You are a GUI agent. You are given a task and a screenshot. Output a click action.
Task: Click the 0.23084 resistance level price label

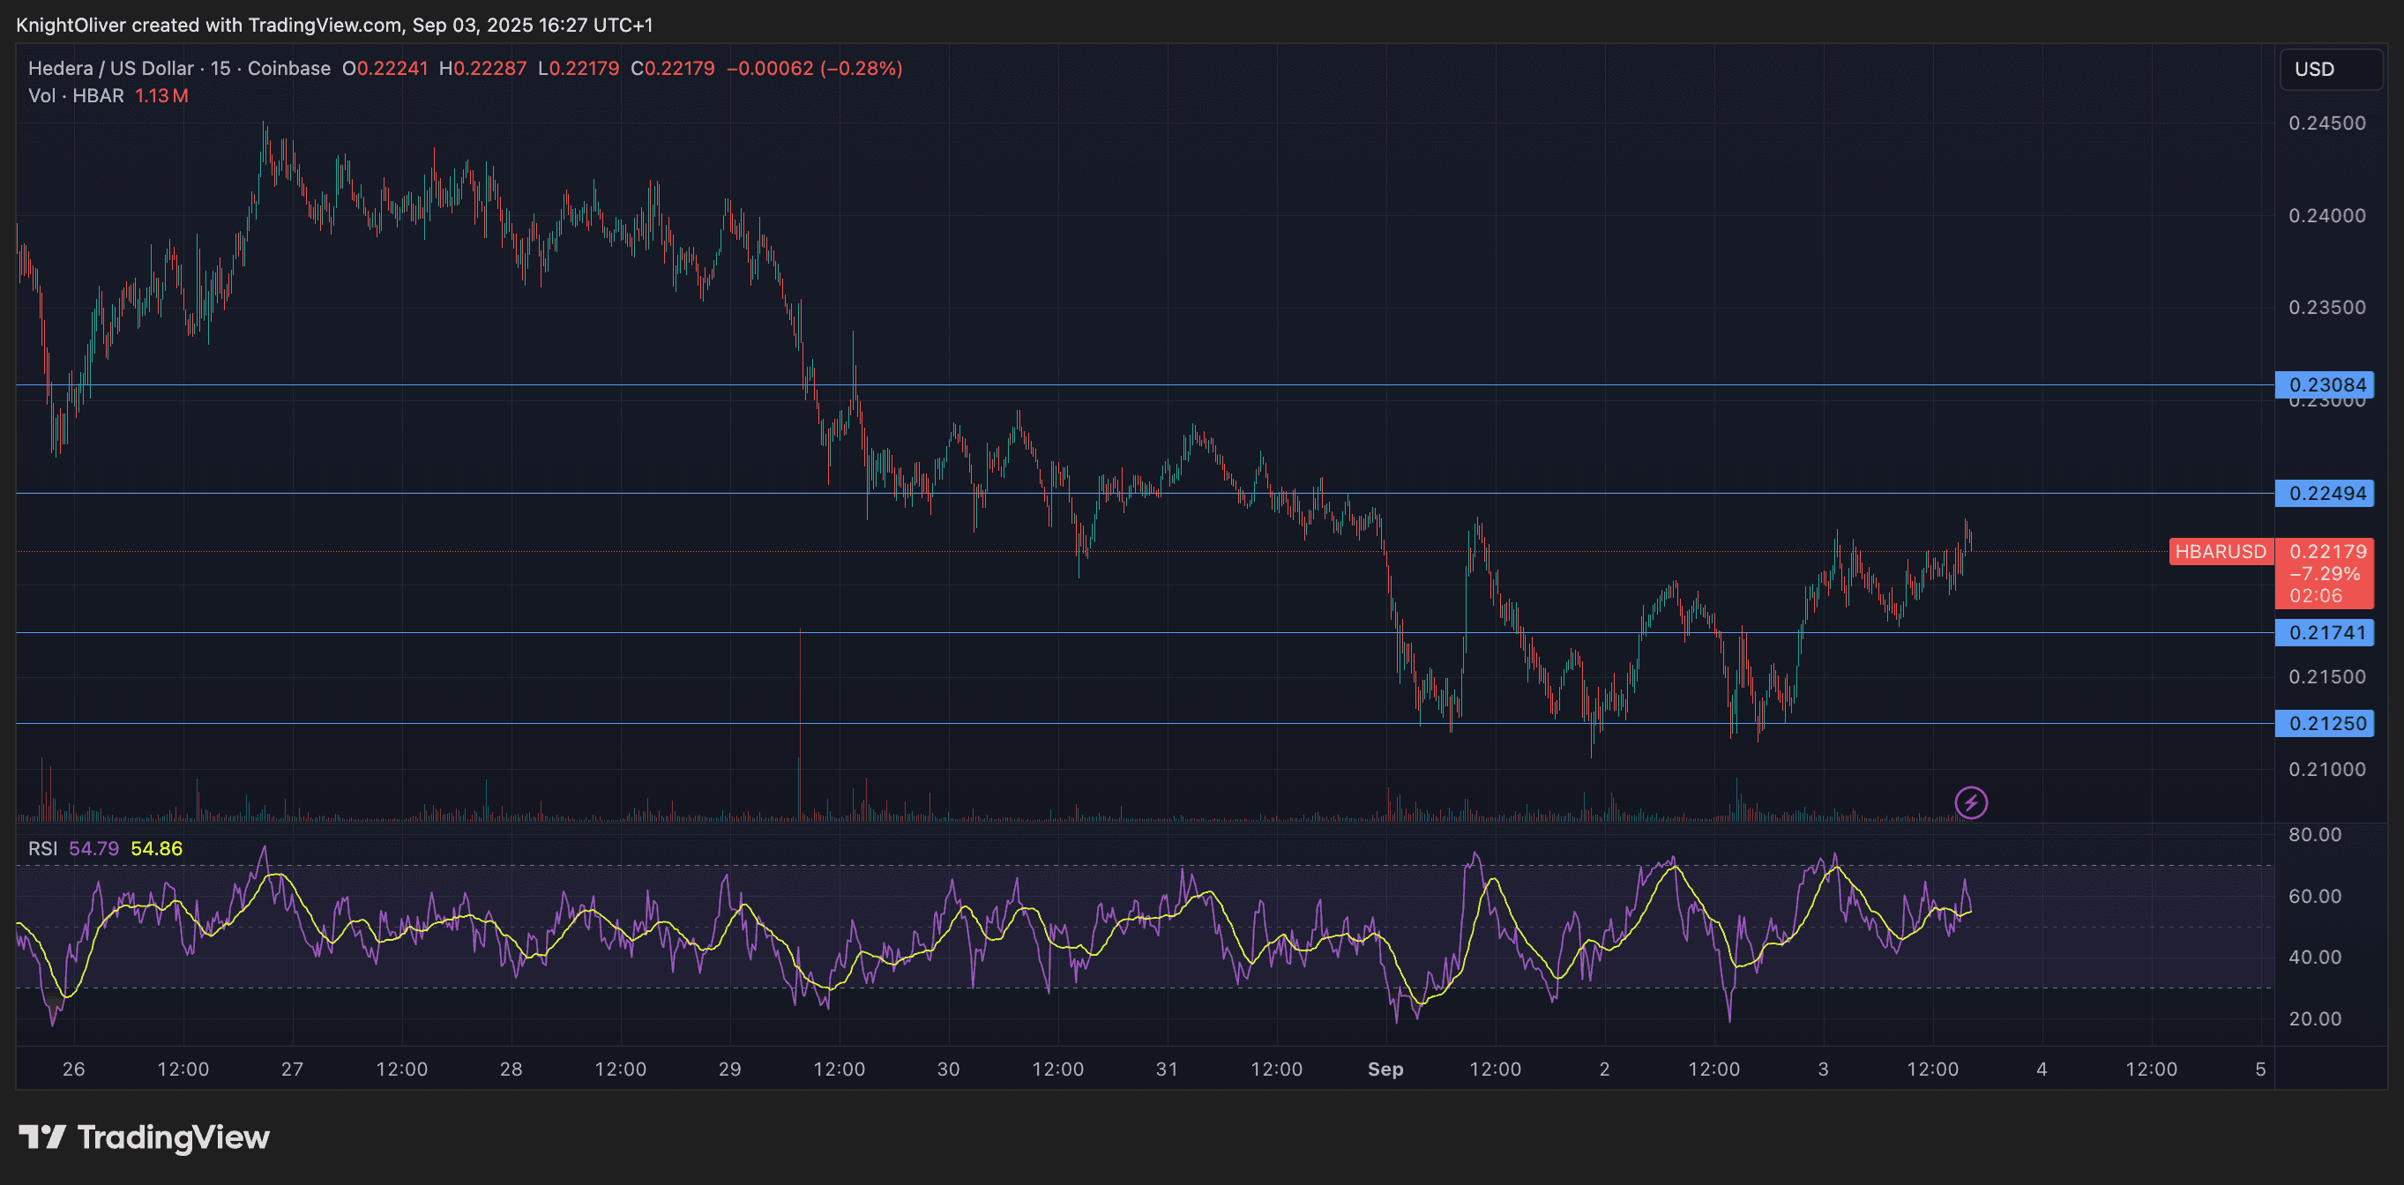tap(2326, 385)
